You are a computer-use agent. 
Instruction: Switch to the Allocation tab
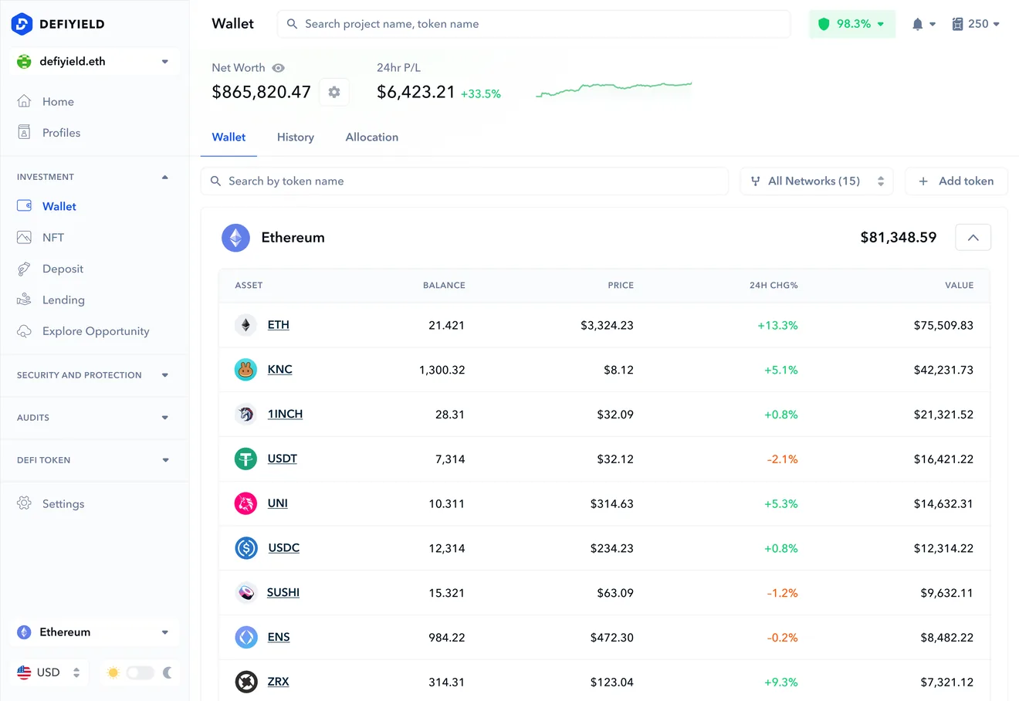372,137
